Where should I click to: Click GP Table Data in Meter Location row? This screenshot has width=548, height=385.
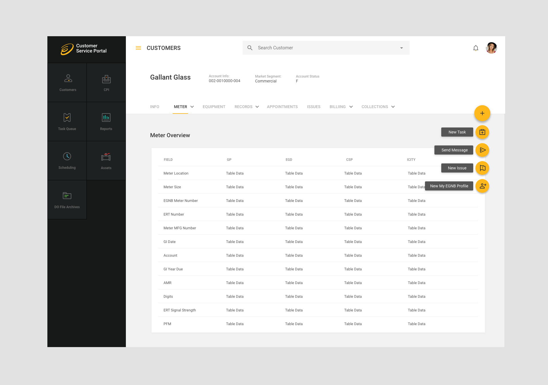tap(235, 173)
